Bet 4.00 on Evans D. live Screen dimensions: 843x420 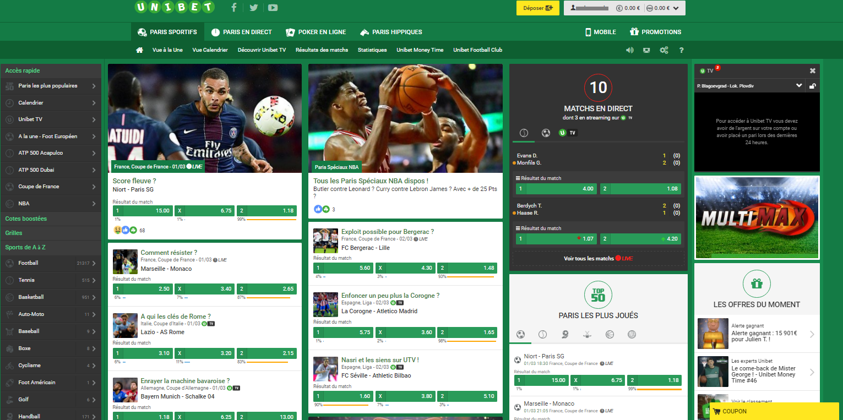556,189
